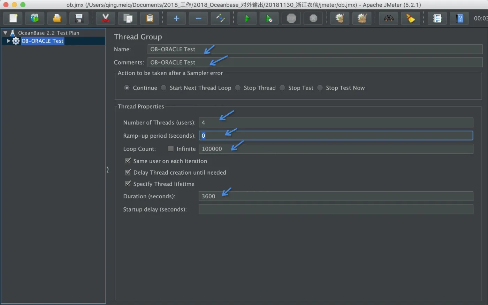The width and height of the screenshot is (488, 305).
Task: Toggle Same user on each iteration
Action: pyautogui.click(x=128, y=161)
